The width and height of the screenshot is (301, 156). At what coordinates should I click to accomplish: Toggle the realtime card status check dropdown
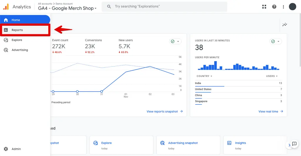pyautogui.click(x=275, y=42)
